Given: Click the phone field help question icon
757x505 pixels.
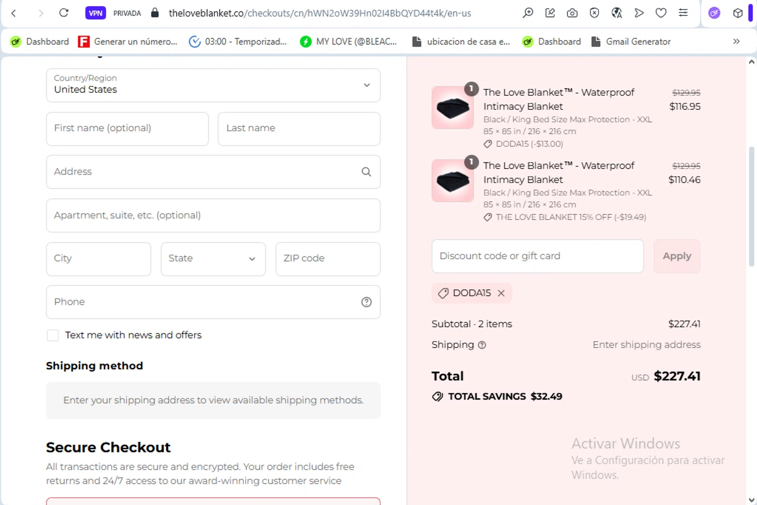Looking at the screenshot, I should (366, 302).
